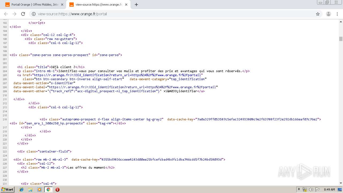Click the cache key starting with "8355bd98"
Screen dimensions: 343x193
coord(161,159)
